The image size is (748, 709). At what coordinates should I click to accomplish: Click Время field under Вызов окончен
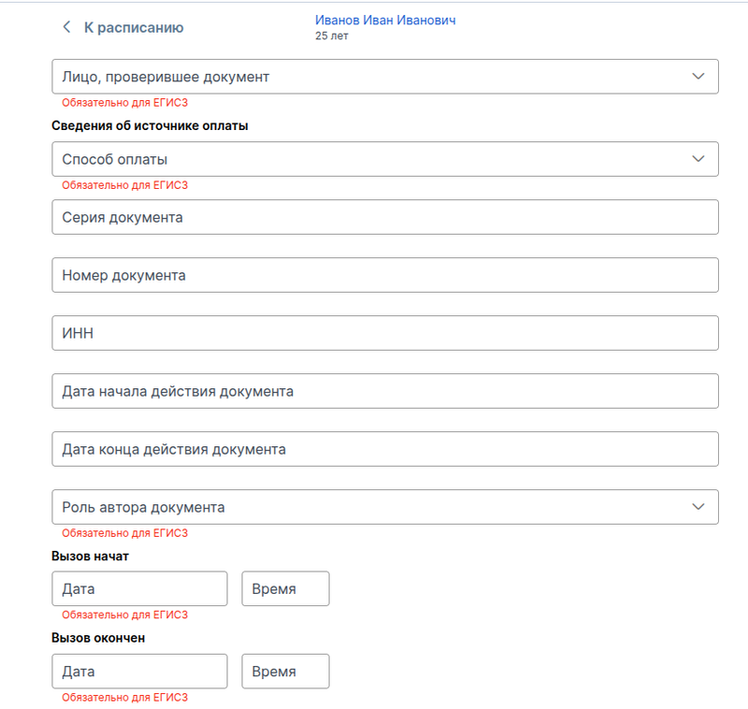pos(285,672)
